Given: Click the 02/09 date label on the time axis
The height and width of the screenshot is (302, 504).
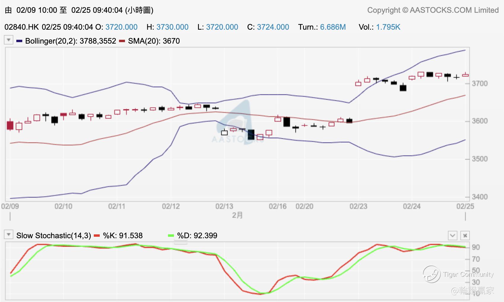Looking at the screenshot, I should (x=10, y=206).
